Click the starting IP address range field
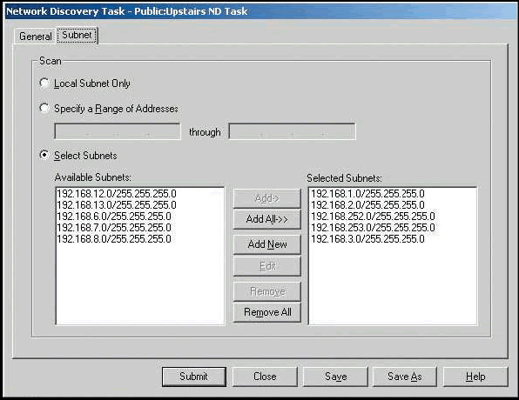This screenshot has width=519, height=400. coord(118,131)
